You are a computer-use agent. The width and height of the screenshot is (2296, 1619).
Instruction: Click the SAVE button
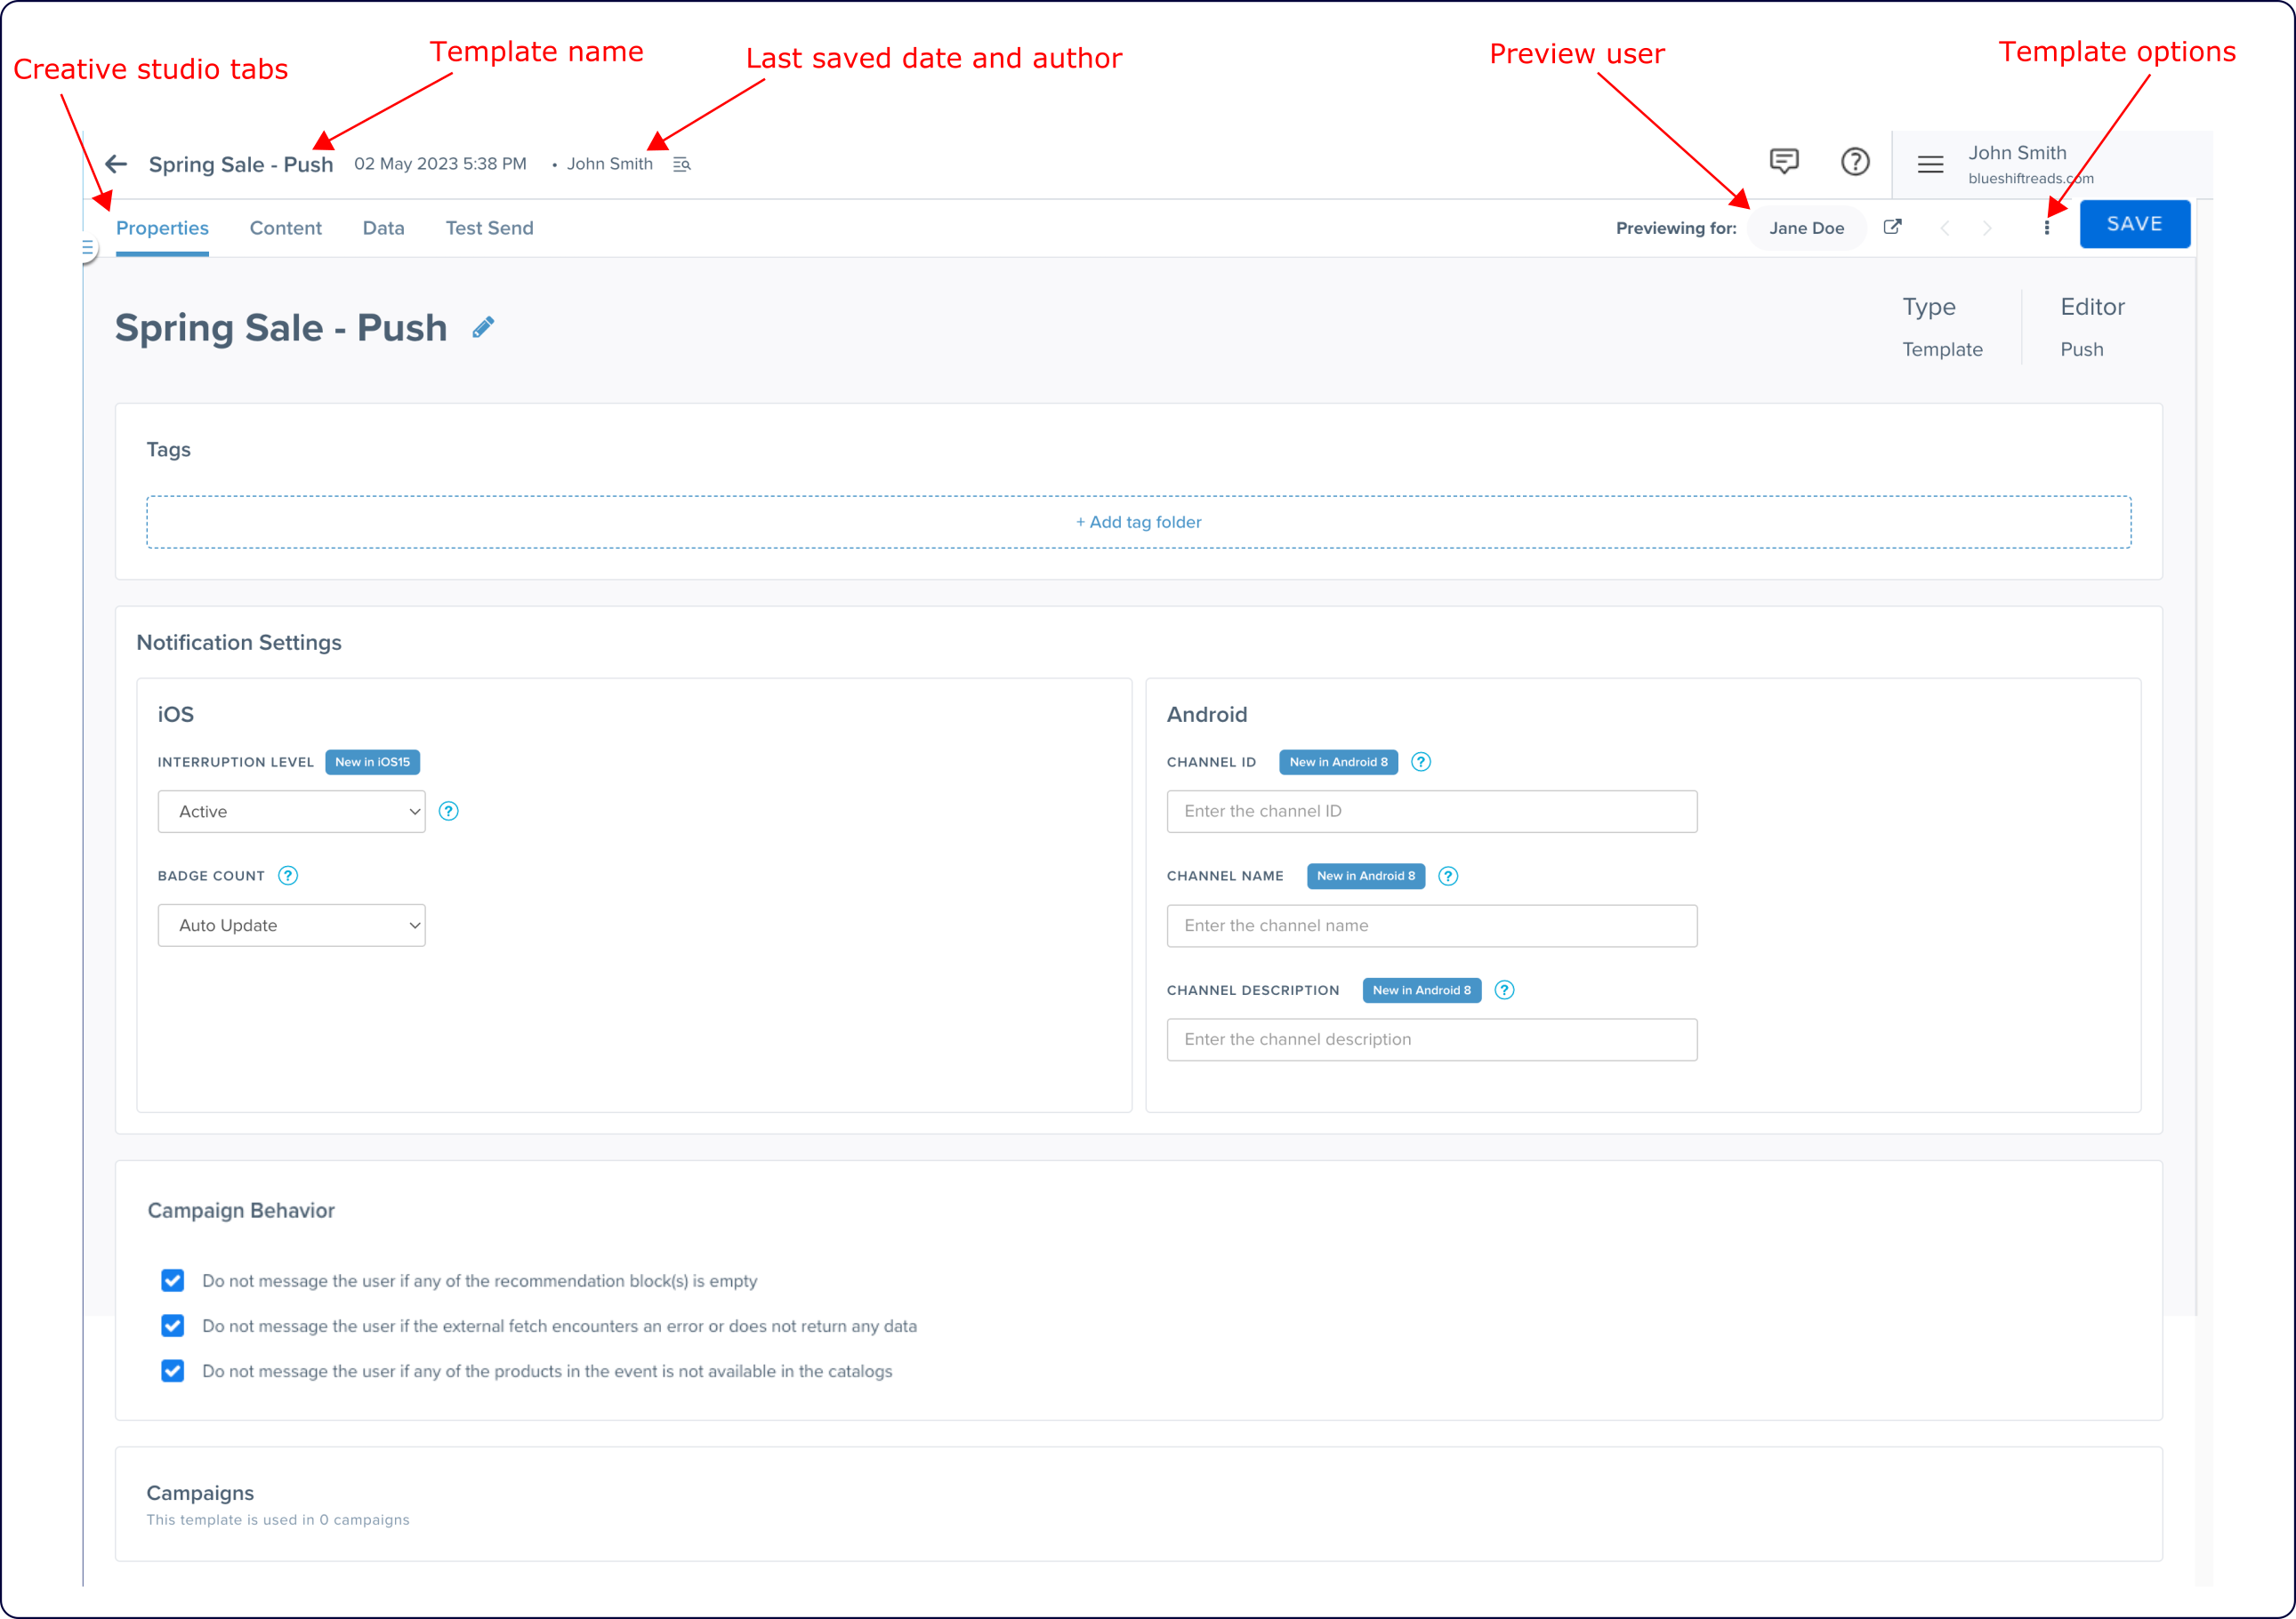coord(2135,224)
